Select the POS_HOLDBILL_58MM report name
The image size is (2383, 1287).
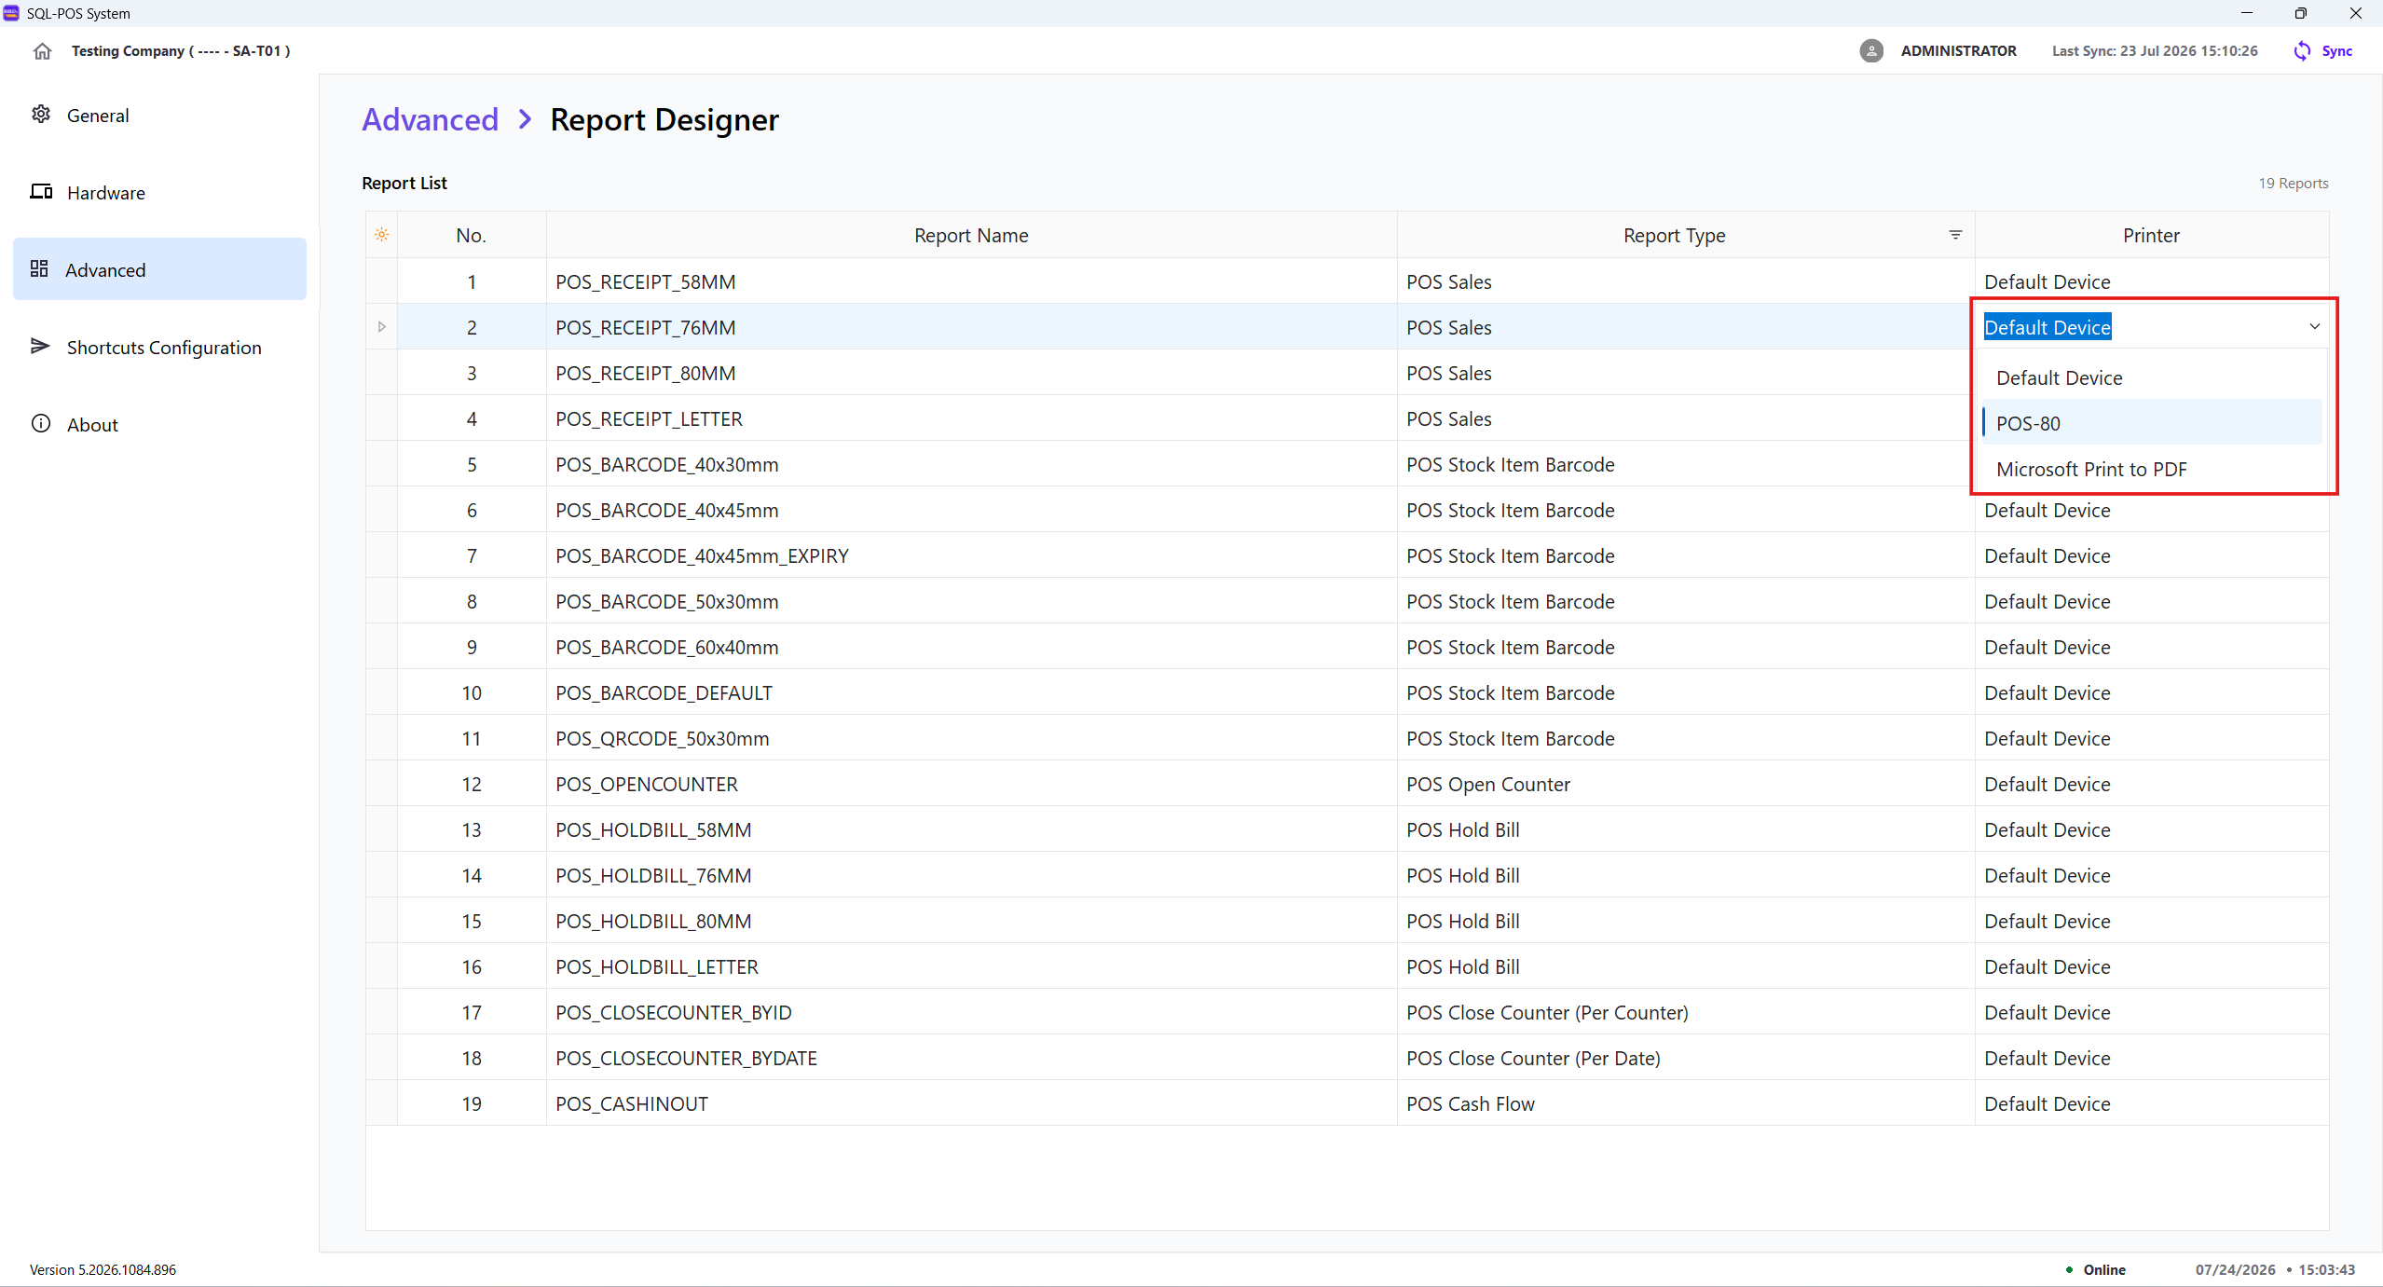pos(653,829)
